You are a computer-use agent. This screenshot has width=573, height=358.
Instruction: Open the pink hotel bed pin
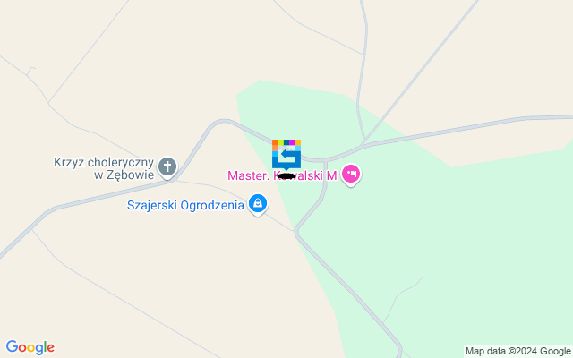tap(351, 175)
